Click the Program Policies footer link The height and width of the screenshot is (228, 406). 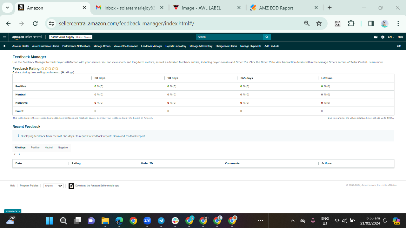pyautogui.click(x=29, y=186)
